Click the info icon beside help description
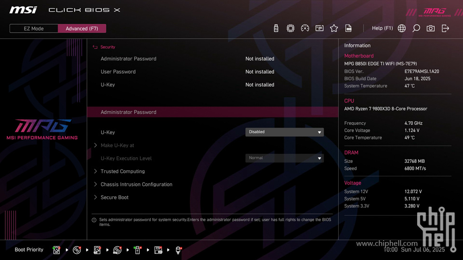Image resolution: width=463 pixels, height=260 pixels. tap(94, 220)
